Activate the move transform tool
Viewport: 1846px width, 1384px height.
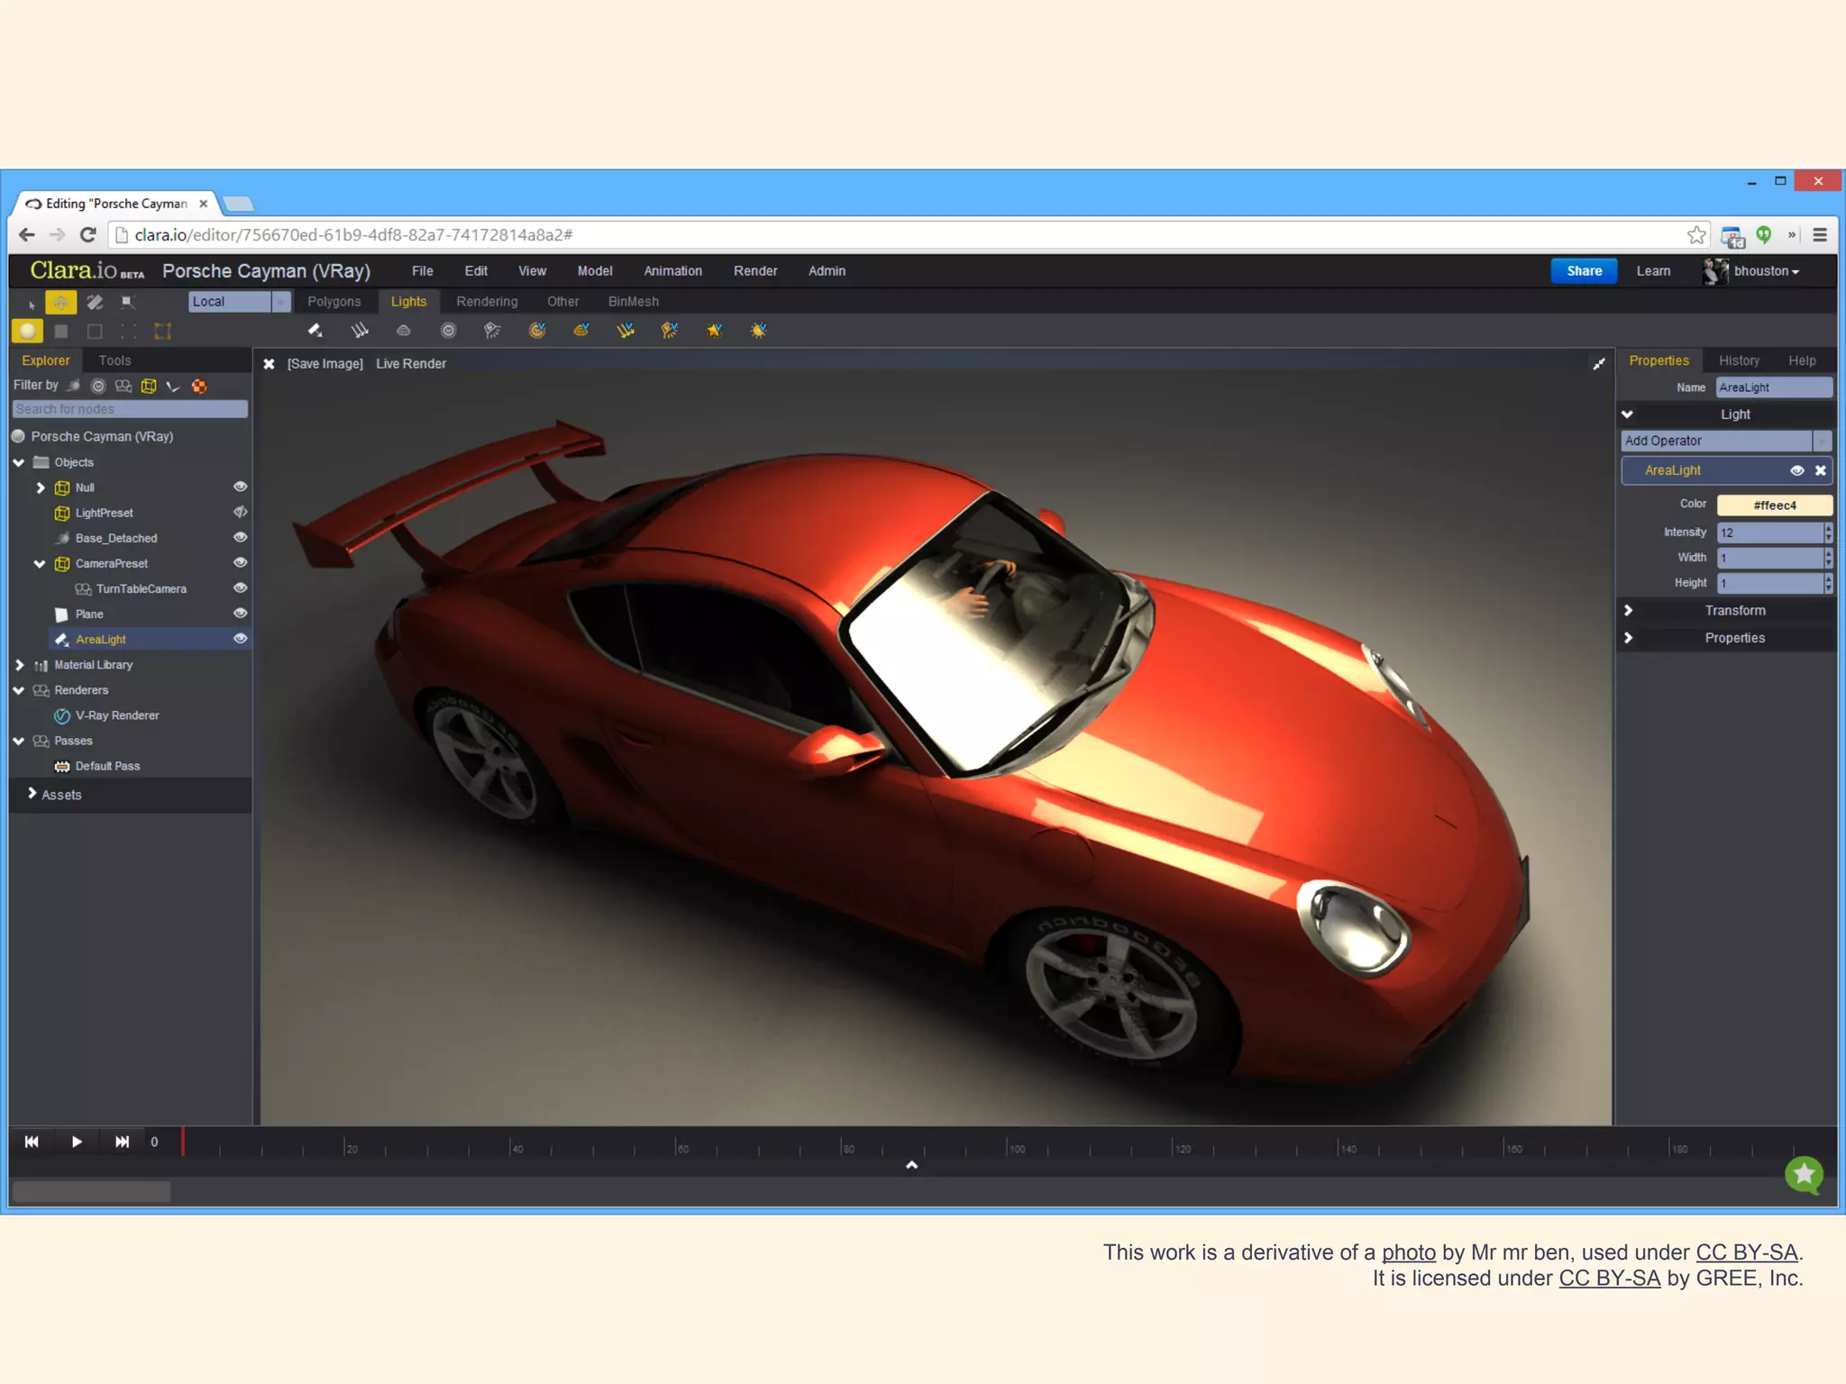click(x=60, y=303)
